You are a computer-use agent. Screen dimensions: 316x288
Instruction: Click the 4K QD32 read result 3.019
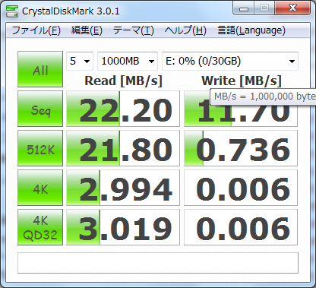(x=123, y=227)
